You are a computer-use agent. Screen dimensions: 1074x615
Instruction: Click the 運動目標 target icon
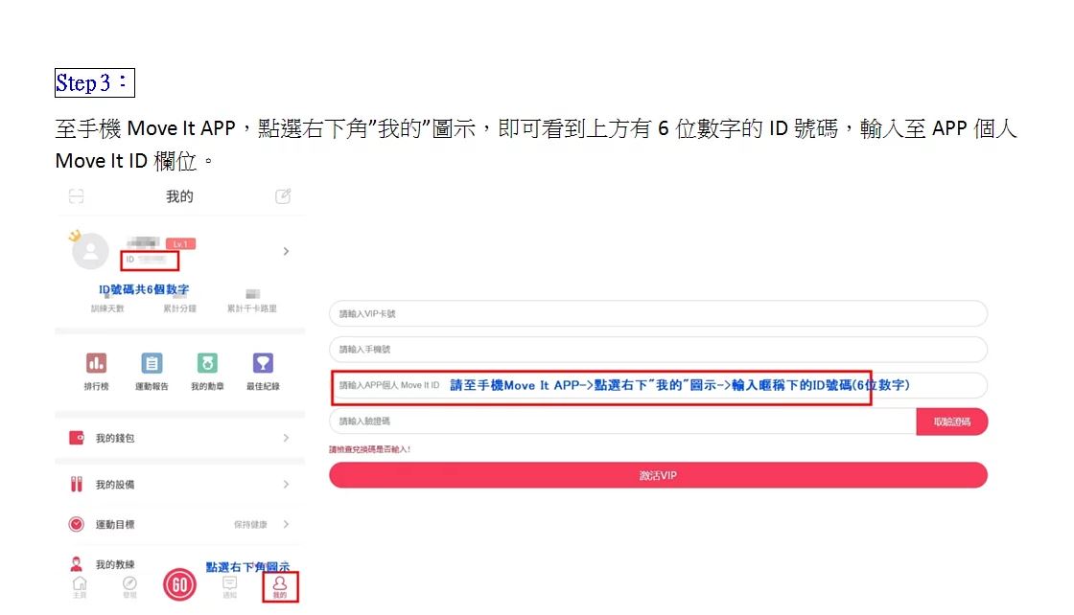pyautogui.click(x=76, y=524)
